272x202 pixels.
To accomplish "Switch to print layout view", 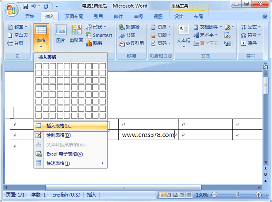I will coord(162,195).
